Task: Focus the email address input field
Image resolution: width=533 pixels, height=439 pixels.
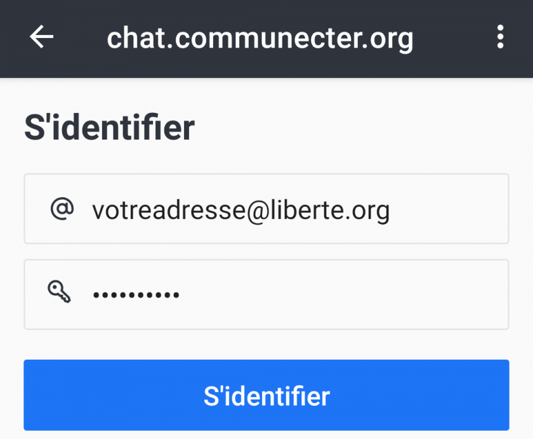Action: [266, 209]
